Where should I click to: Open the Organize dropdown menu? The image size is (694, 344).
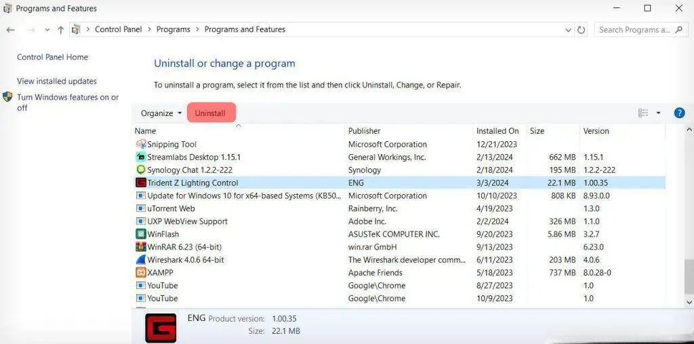pos(161,113)
